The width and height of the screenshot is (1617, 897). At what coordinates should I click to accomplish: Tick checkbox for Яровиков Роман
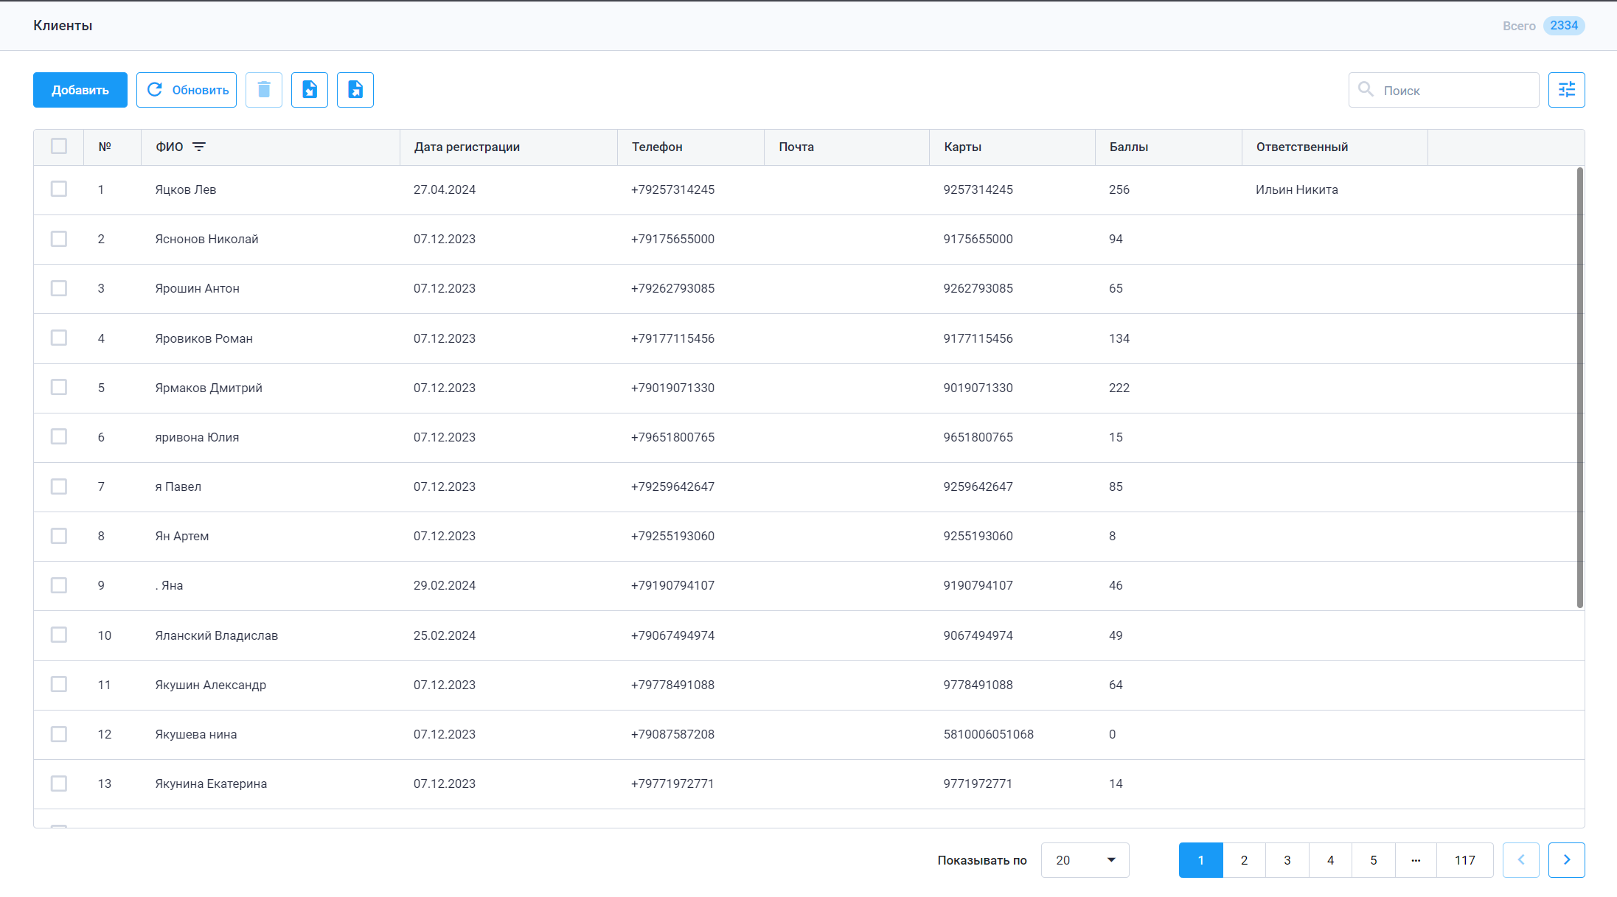59,338
